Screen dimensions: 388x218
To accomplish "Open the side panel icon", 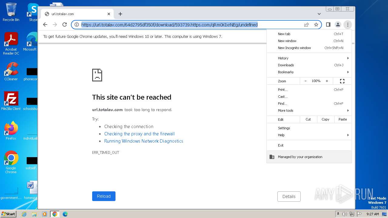I will (328, 25).
